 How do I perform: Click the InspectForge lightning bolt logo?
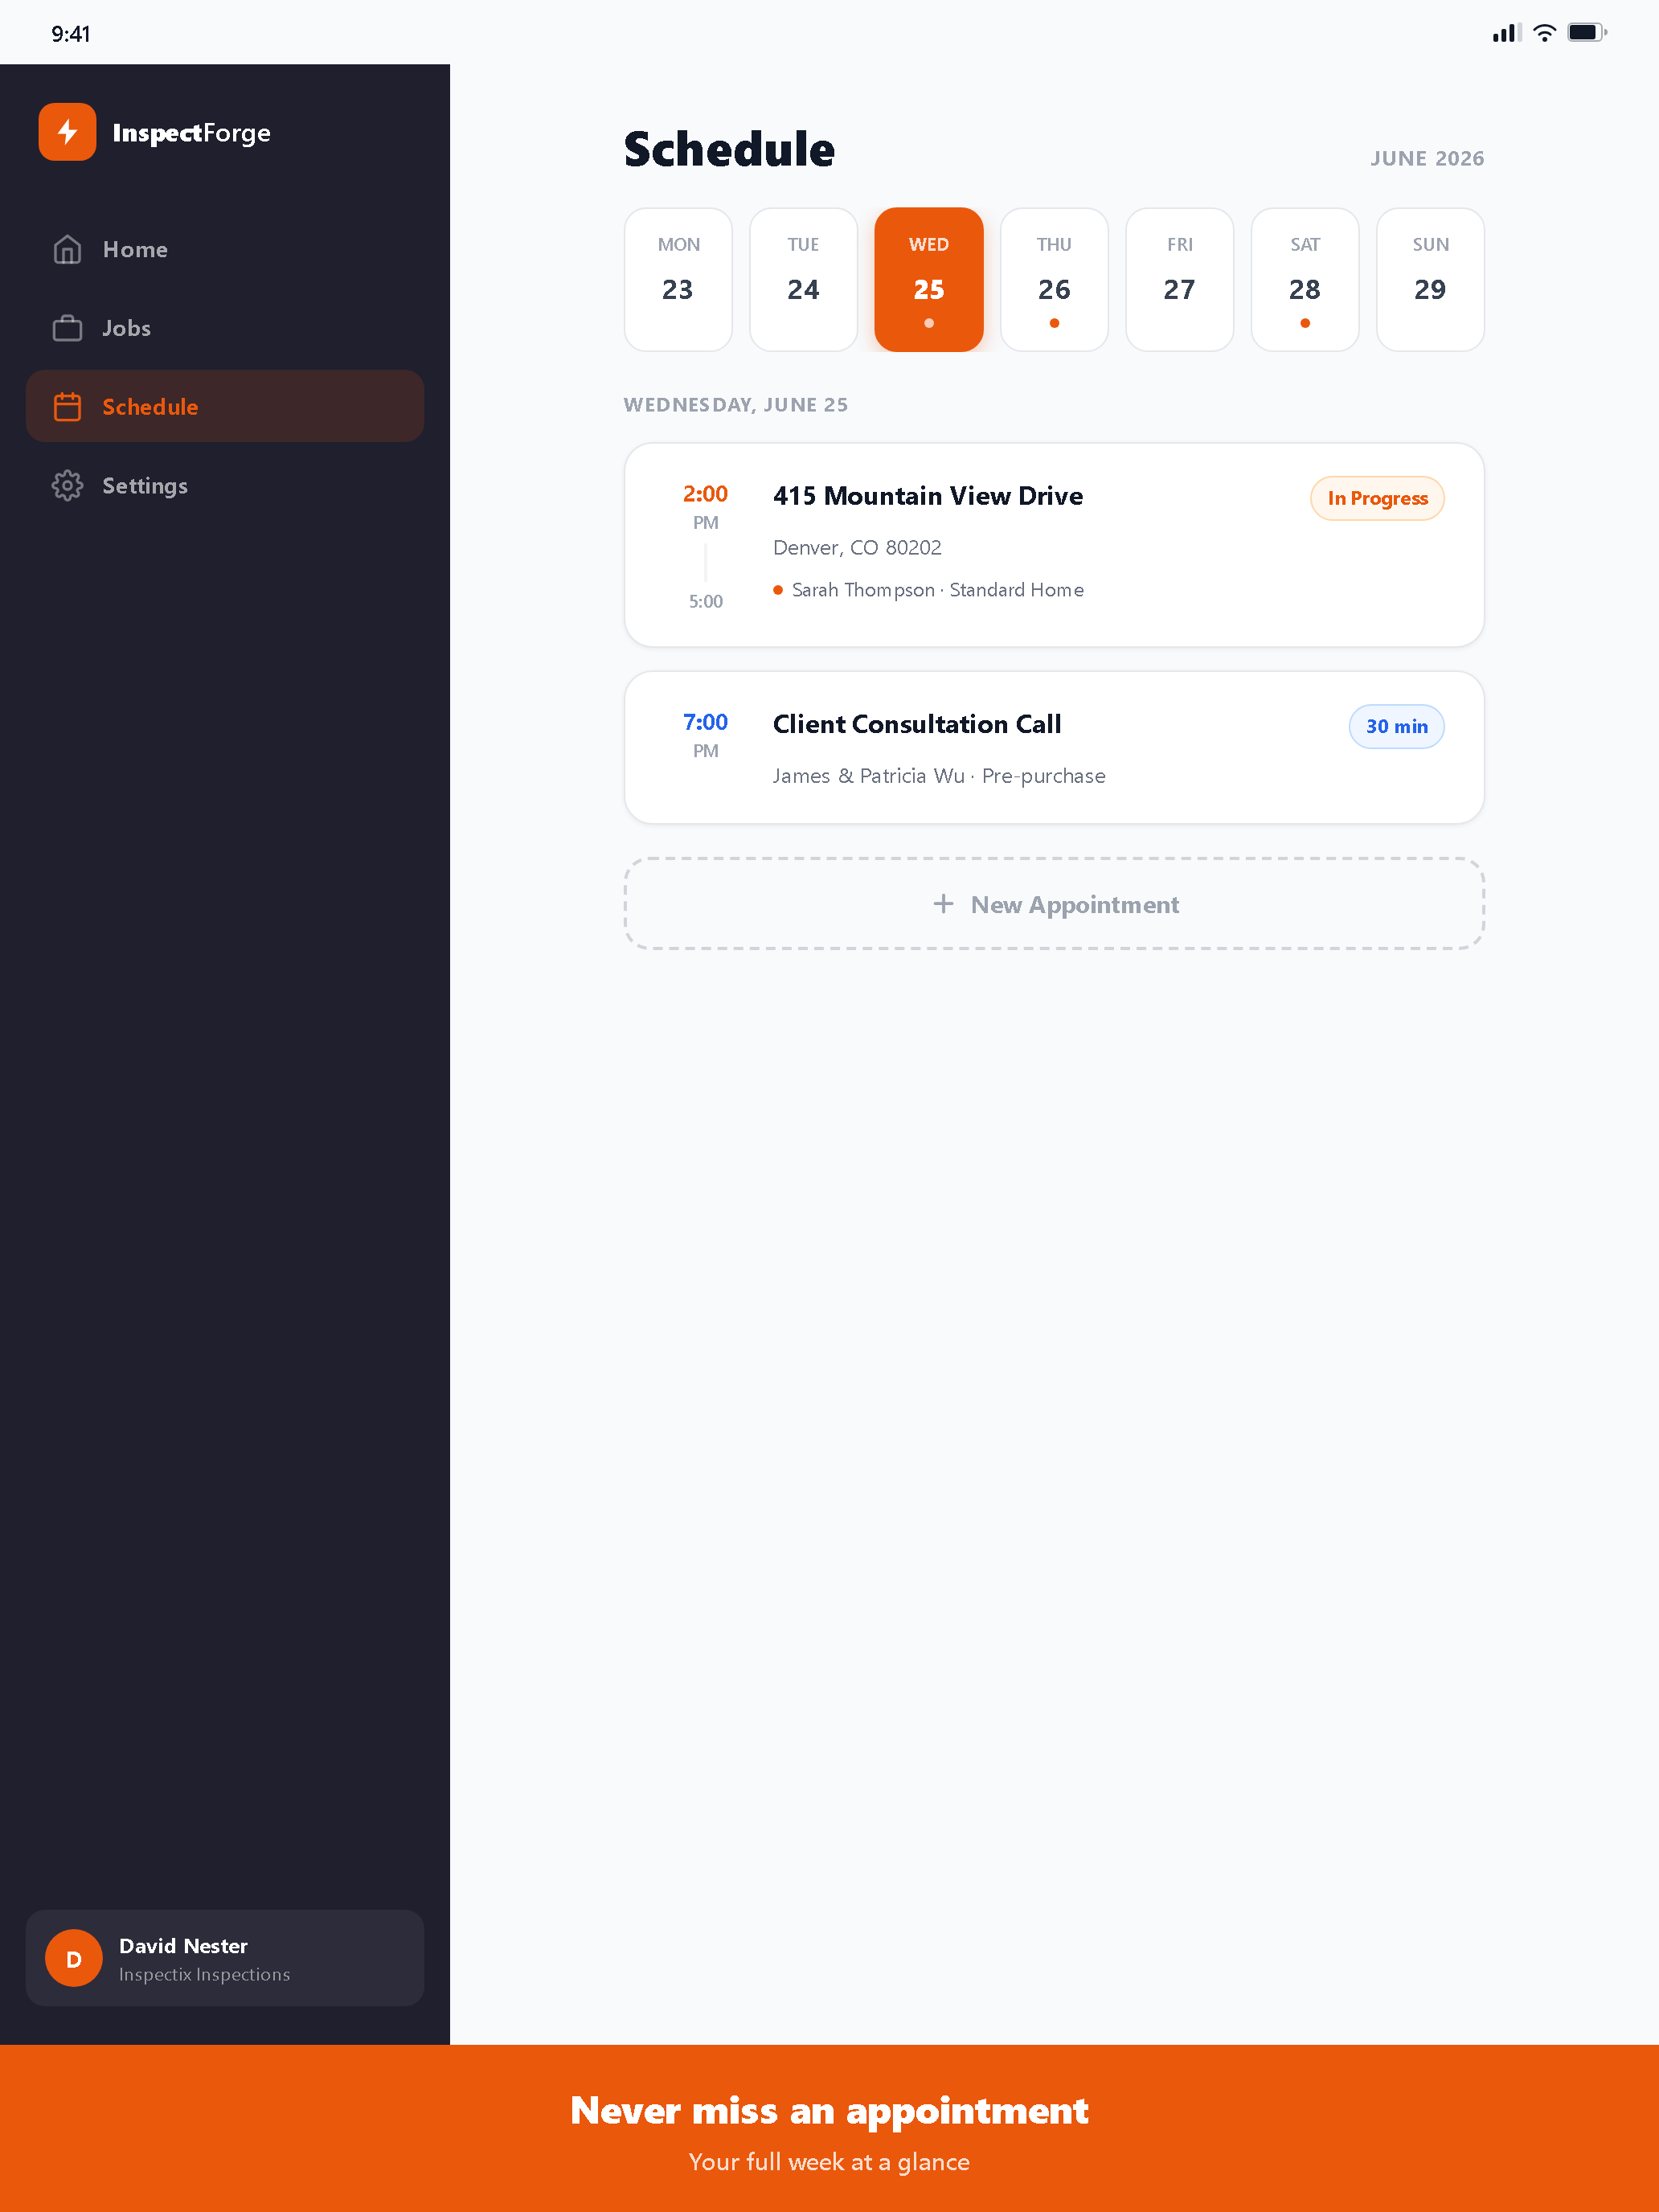click(x=67, y=132)
